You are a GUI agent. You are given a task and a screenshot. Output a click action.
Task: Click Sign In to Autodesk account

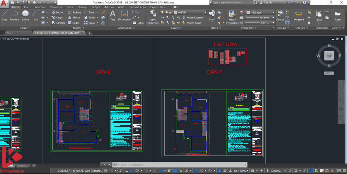(268, 2)
